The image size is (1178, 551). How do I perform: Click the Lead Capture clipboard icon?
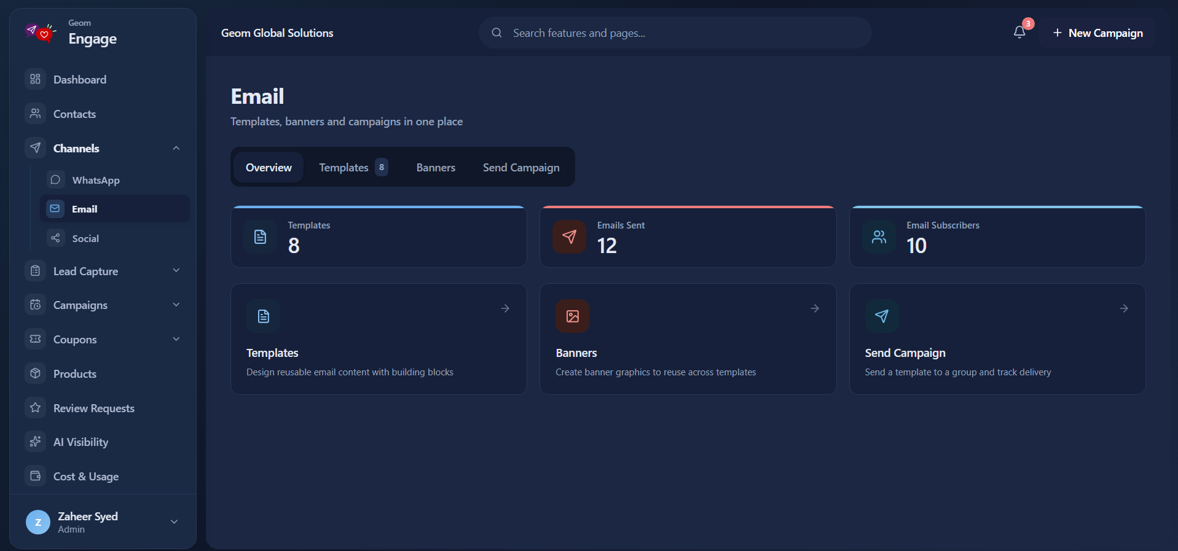pyautogui.click(x=36, y=271)
